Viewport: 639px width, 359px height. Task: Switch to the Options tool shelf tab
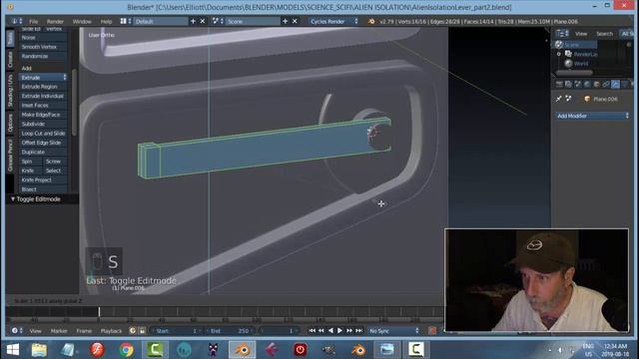(x=10, y=123)
